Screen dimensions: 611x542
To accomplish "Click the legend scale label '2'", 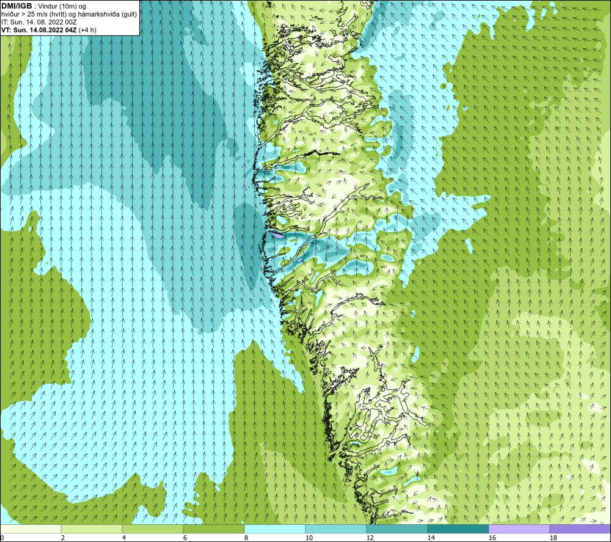I will [63, 538].
